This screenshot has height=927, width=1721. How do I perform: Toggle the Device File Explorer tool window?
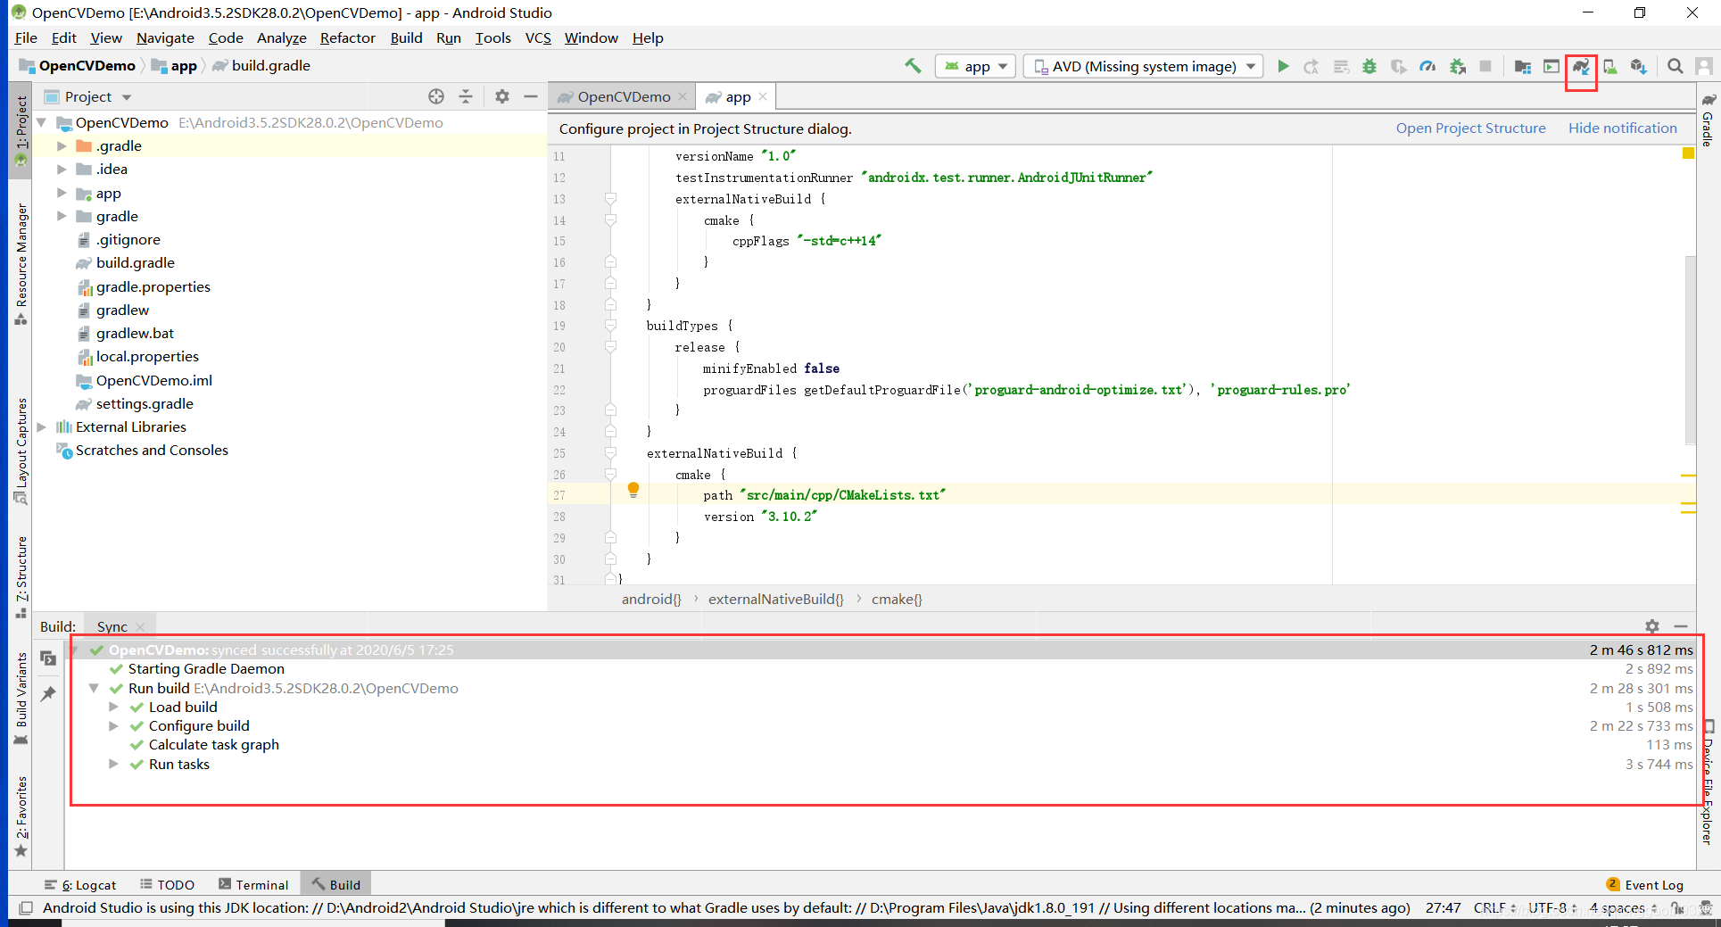(x=1708, y=782)
